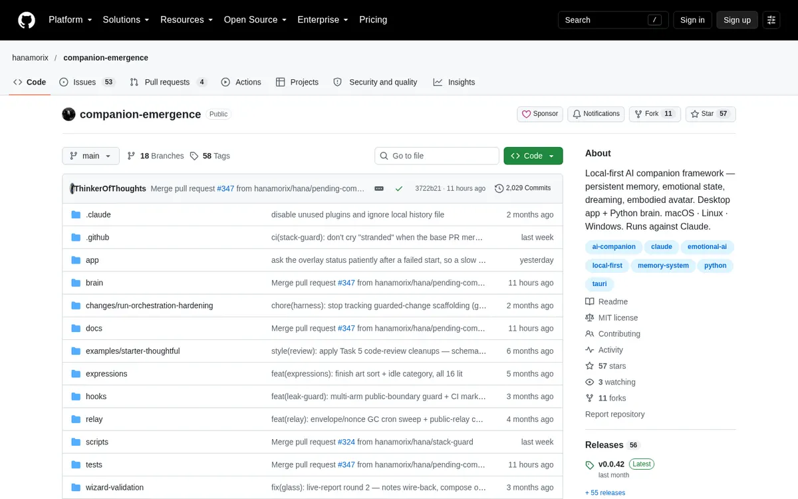Click the green commit status checkmark
Image resolution: width=798 pixels, height=499 pixels.
(399, 188)
